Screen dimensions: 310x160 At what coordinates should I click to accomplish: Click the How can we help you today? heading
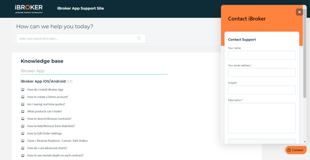[x=55, y=26]
